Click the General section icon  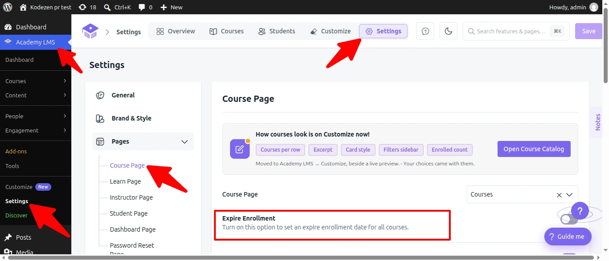tap(100, 95)
